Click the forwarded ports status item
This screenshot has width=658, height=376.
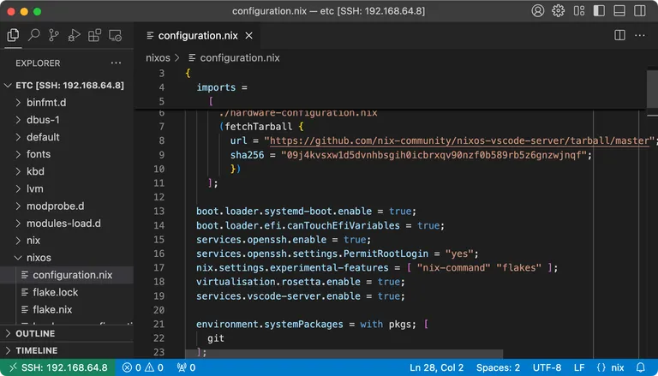coord(186,367)
